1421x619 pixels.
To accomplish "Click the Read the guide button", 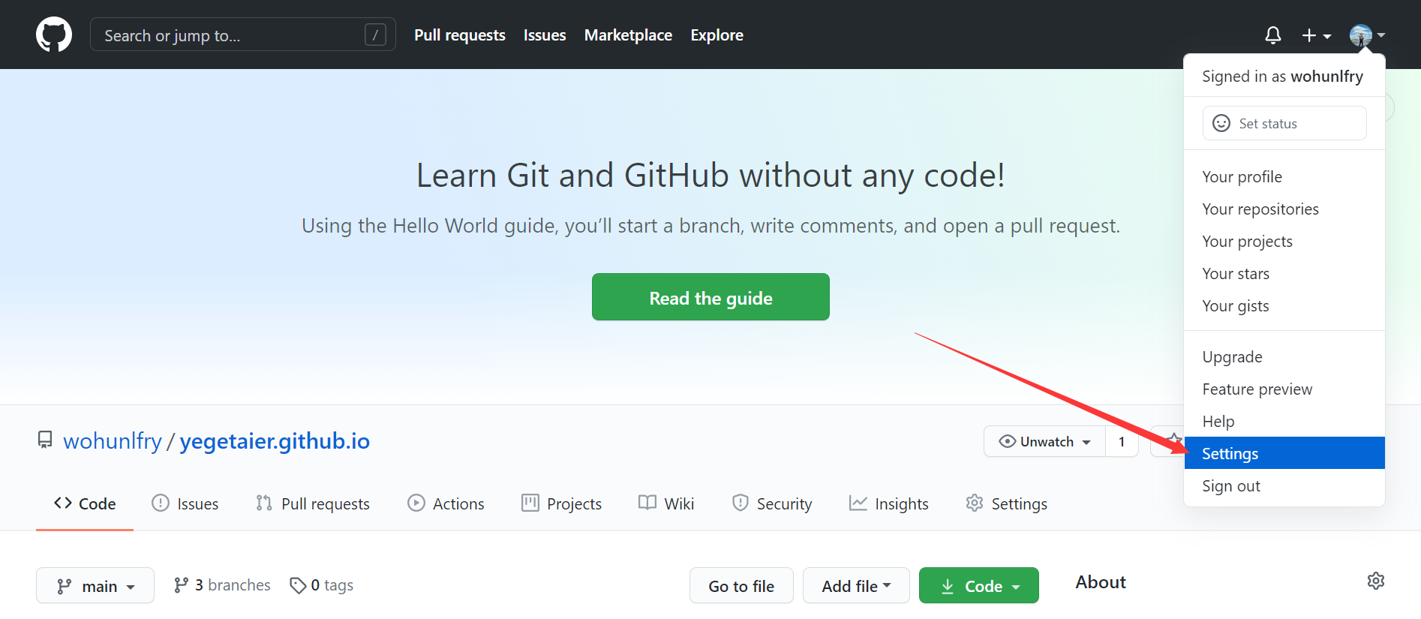I will (710, 297).
